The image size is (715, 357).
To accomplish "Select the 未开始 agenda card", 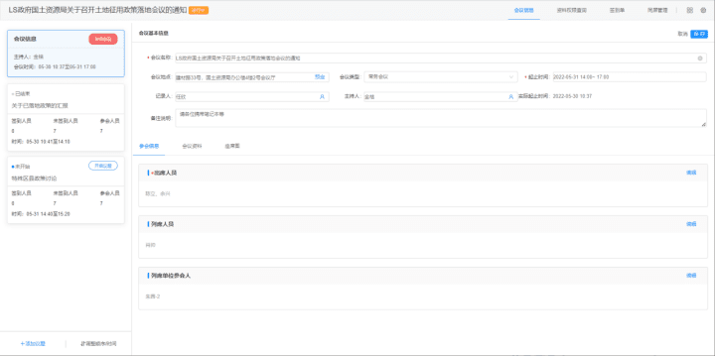I will pos(66,189).
